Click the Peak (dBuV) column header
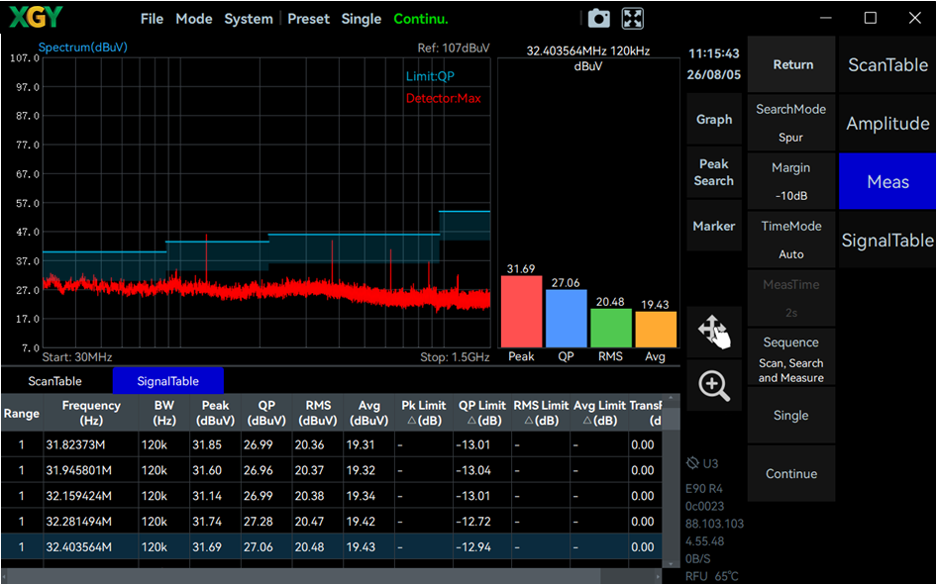This screenshot has height=585, width=937. tap(215, 413)
